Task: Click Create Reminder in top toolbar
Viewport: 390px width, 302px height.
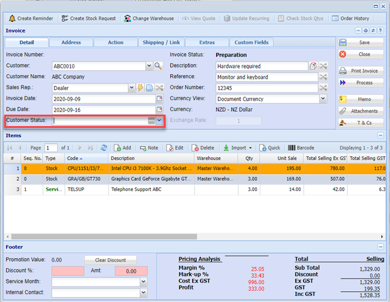Action: point(31,19)
